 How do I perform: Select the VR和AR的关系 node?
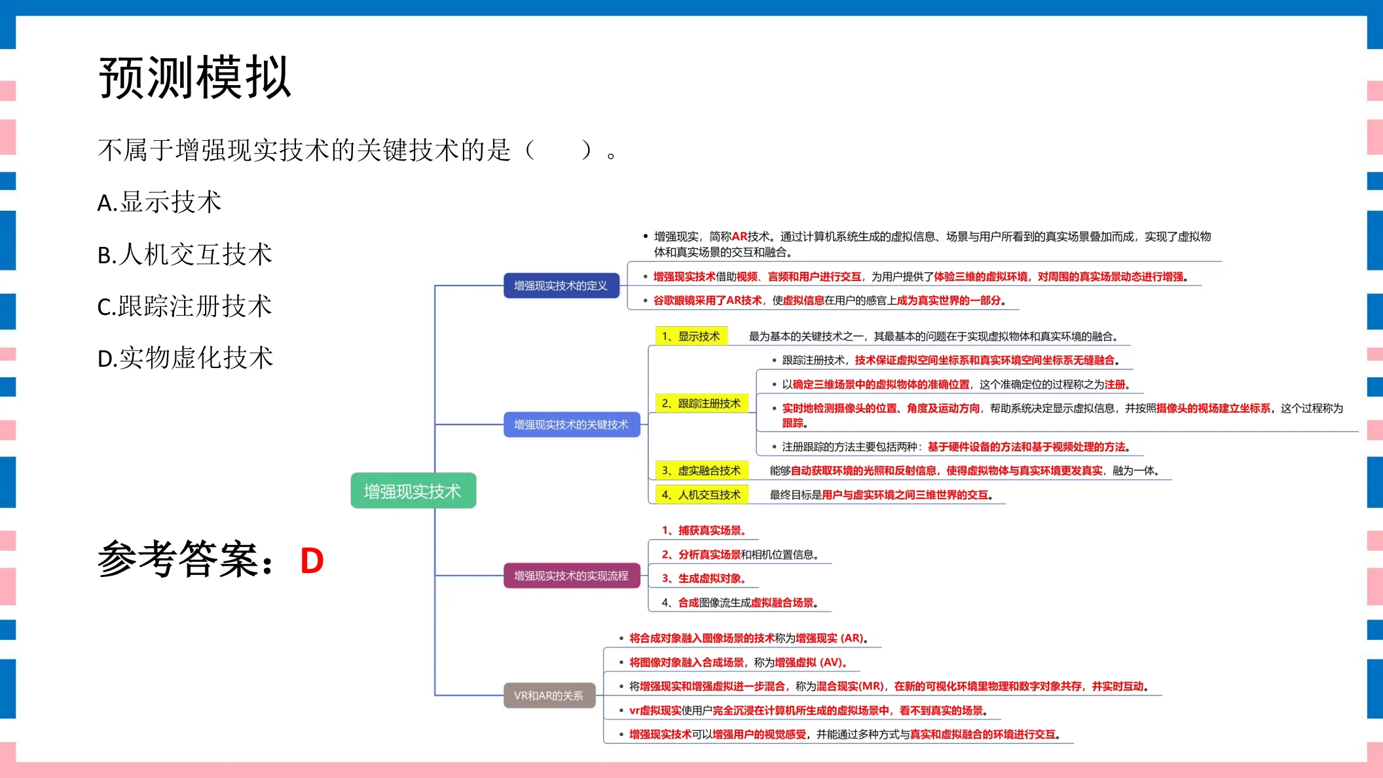pos(549,695)
